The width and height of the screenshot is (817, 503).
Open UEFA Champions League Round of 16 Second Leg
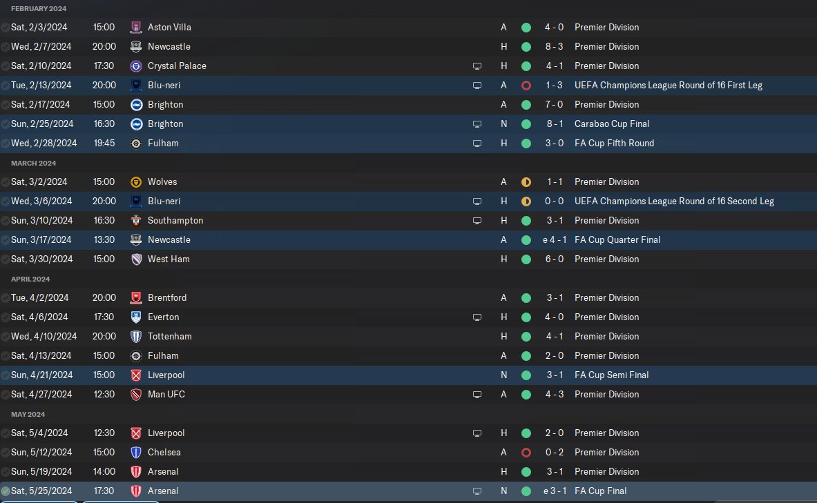pyautogui.click(x=674, y=201)
